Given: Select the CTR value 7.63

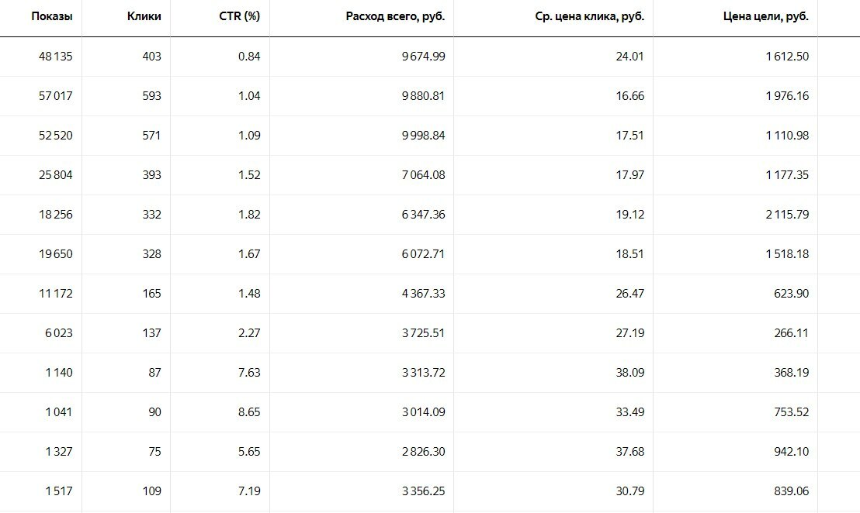Looking at the screenshot, I should [249, 373].
